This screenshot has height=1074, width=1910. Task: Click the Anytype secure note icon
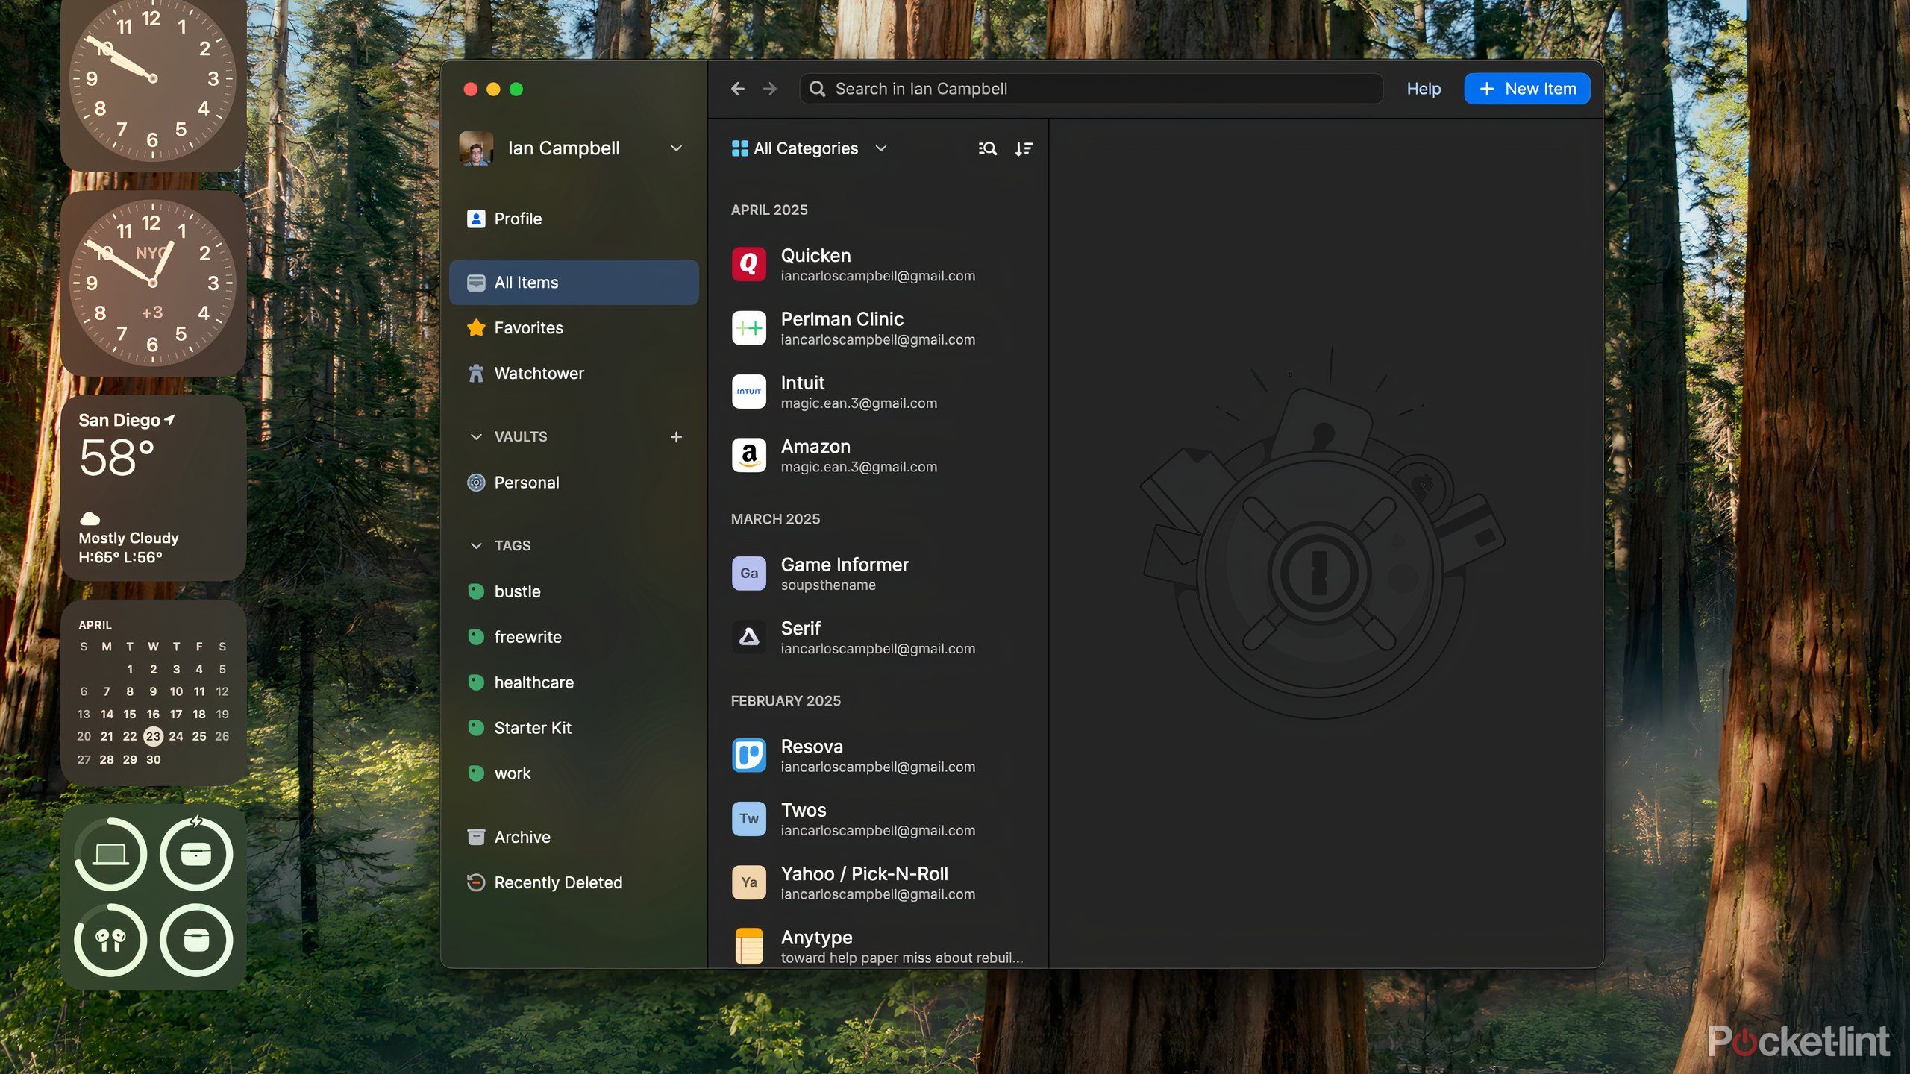point(748,946)
